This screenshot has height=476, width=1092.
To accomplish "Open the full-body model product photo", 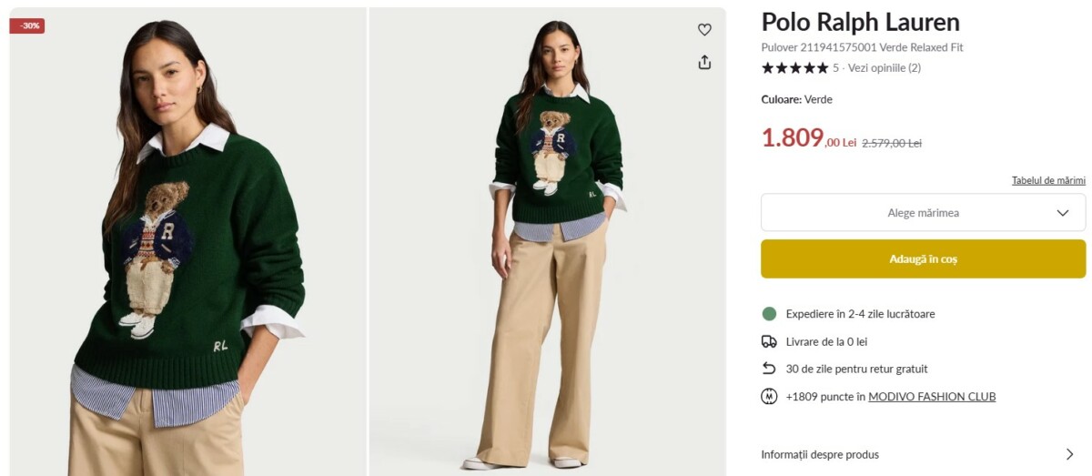I will coord(547,241).
